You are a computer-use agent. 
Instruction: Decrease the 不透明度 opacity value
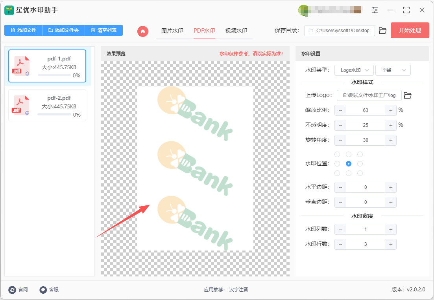click(x=340, y=125)
